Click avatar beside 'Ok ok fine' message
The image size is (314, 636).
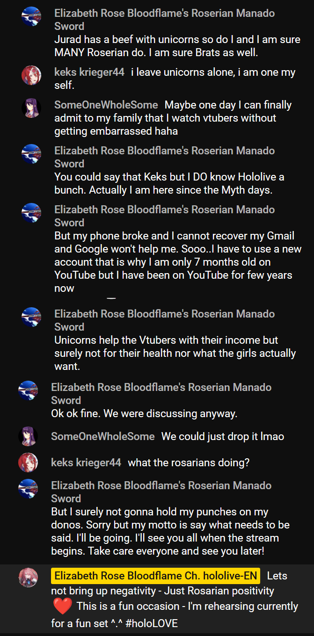(28, 390)
